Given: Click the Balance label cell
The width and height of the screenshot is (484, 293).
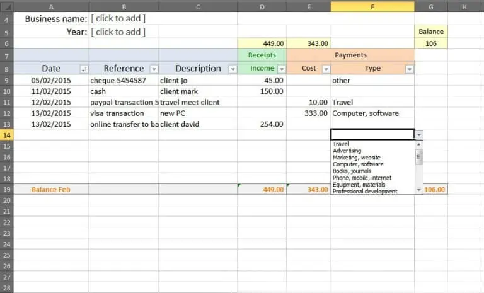Looking at the screenshot, I should click(431, 32).
